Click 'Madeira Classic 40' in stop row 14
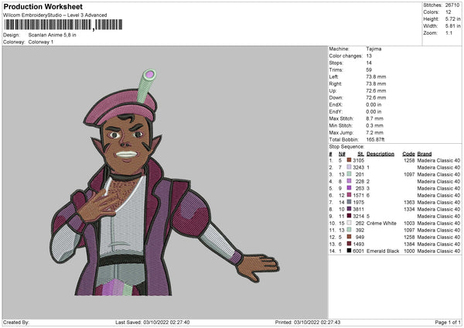Image resolution: width=464 pixels, height=328 pixels. pos(438,251)
